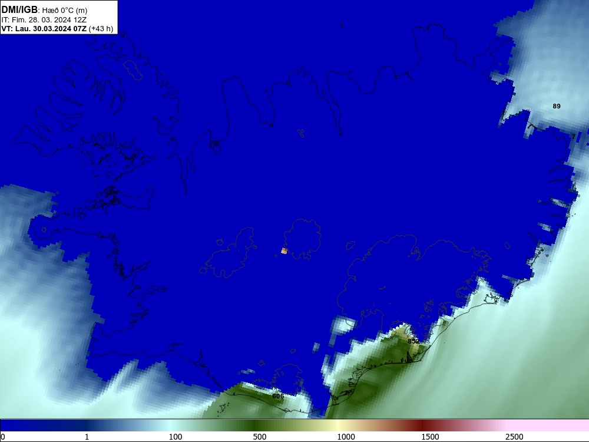Screen dimensions: 589x442
Task: Click the map value label 7
Action: click(x=574, y=137)
